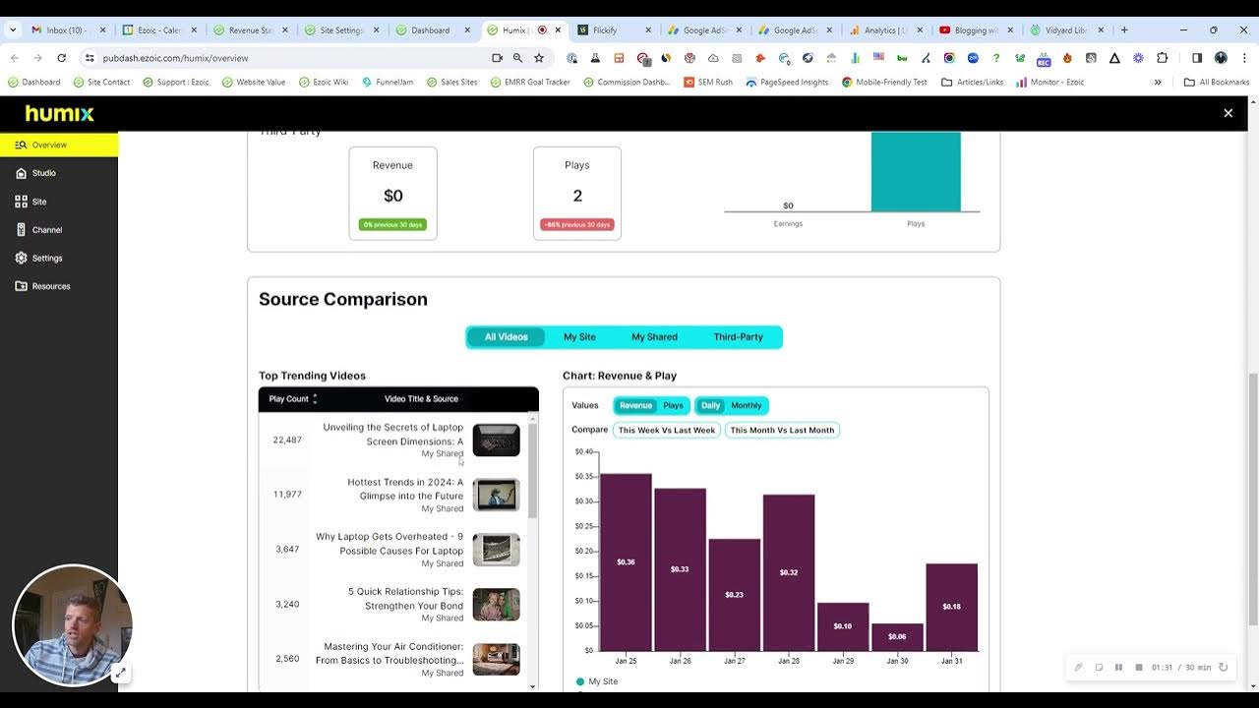Viewport: 1259px width, 708px height.
Task: Click the Humix logo
Action: pos(59,114)
